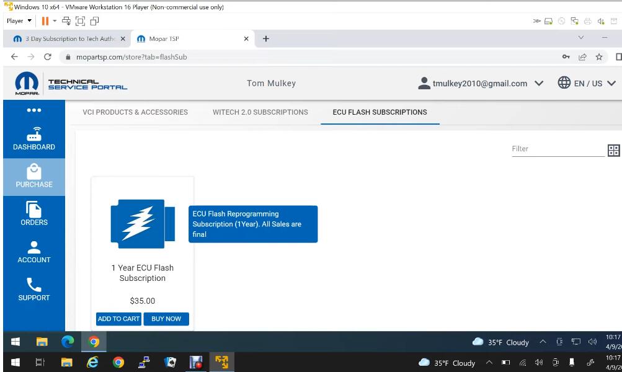Expand the tmulkey2010@gmail.com account dropdown

tap(539, 83)
